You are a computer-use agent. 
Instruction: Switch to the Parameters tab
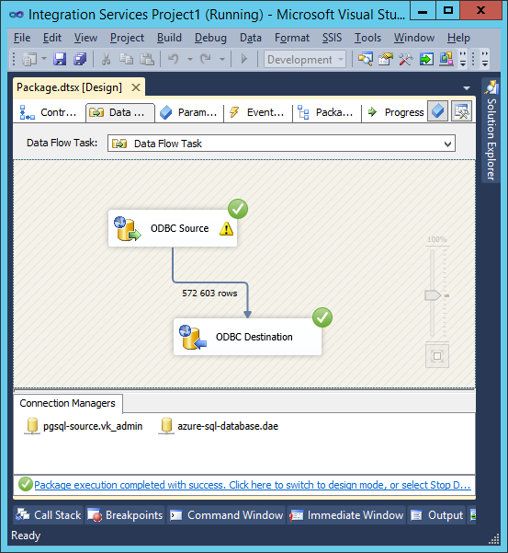(x=188, y=112)
